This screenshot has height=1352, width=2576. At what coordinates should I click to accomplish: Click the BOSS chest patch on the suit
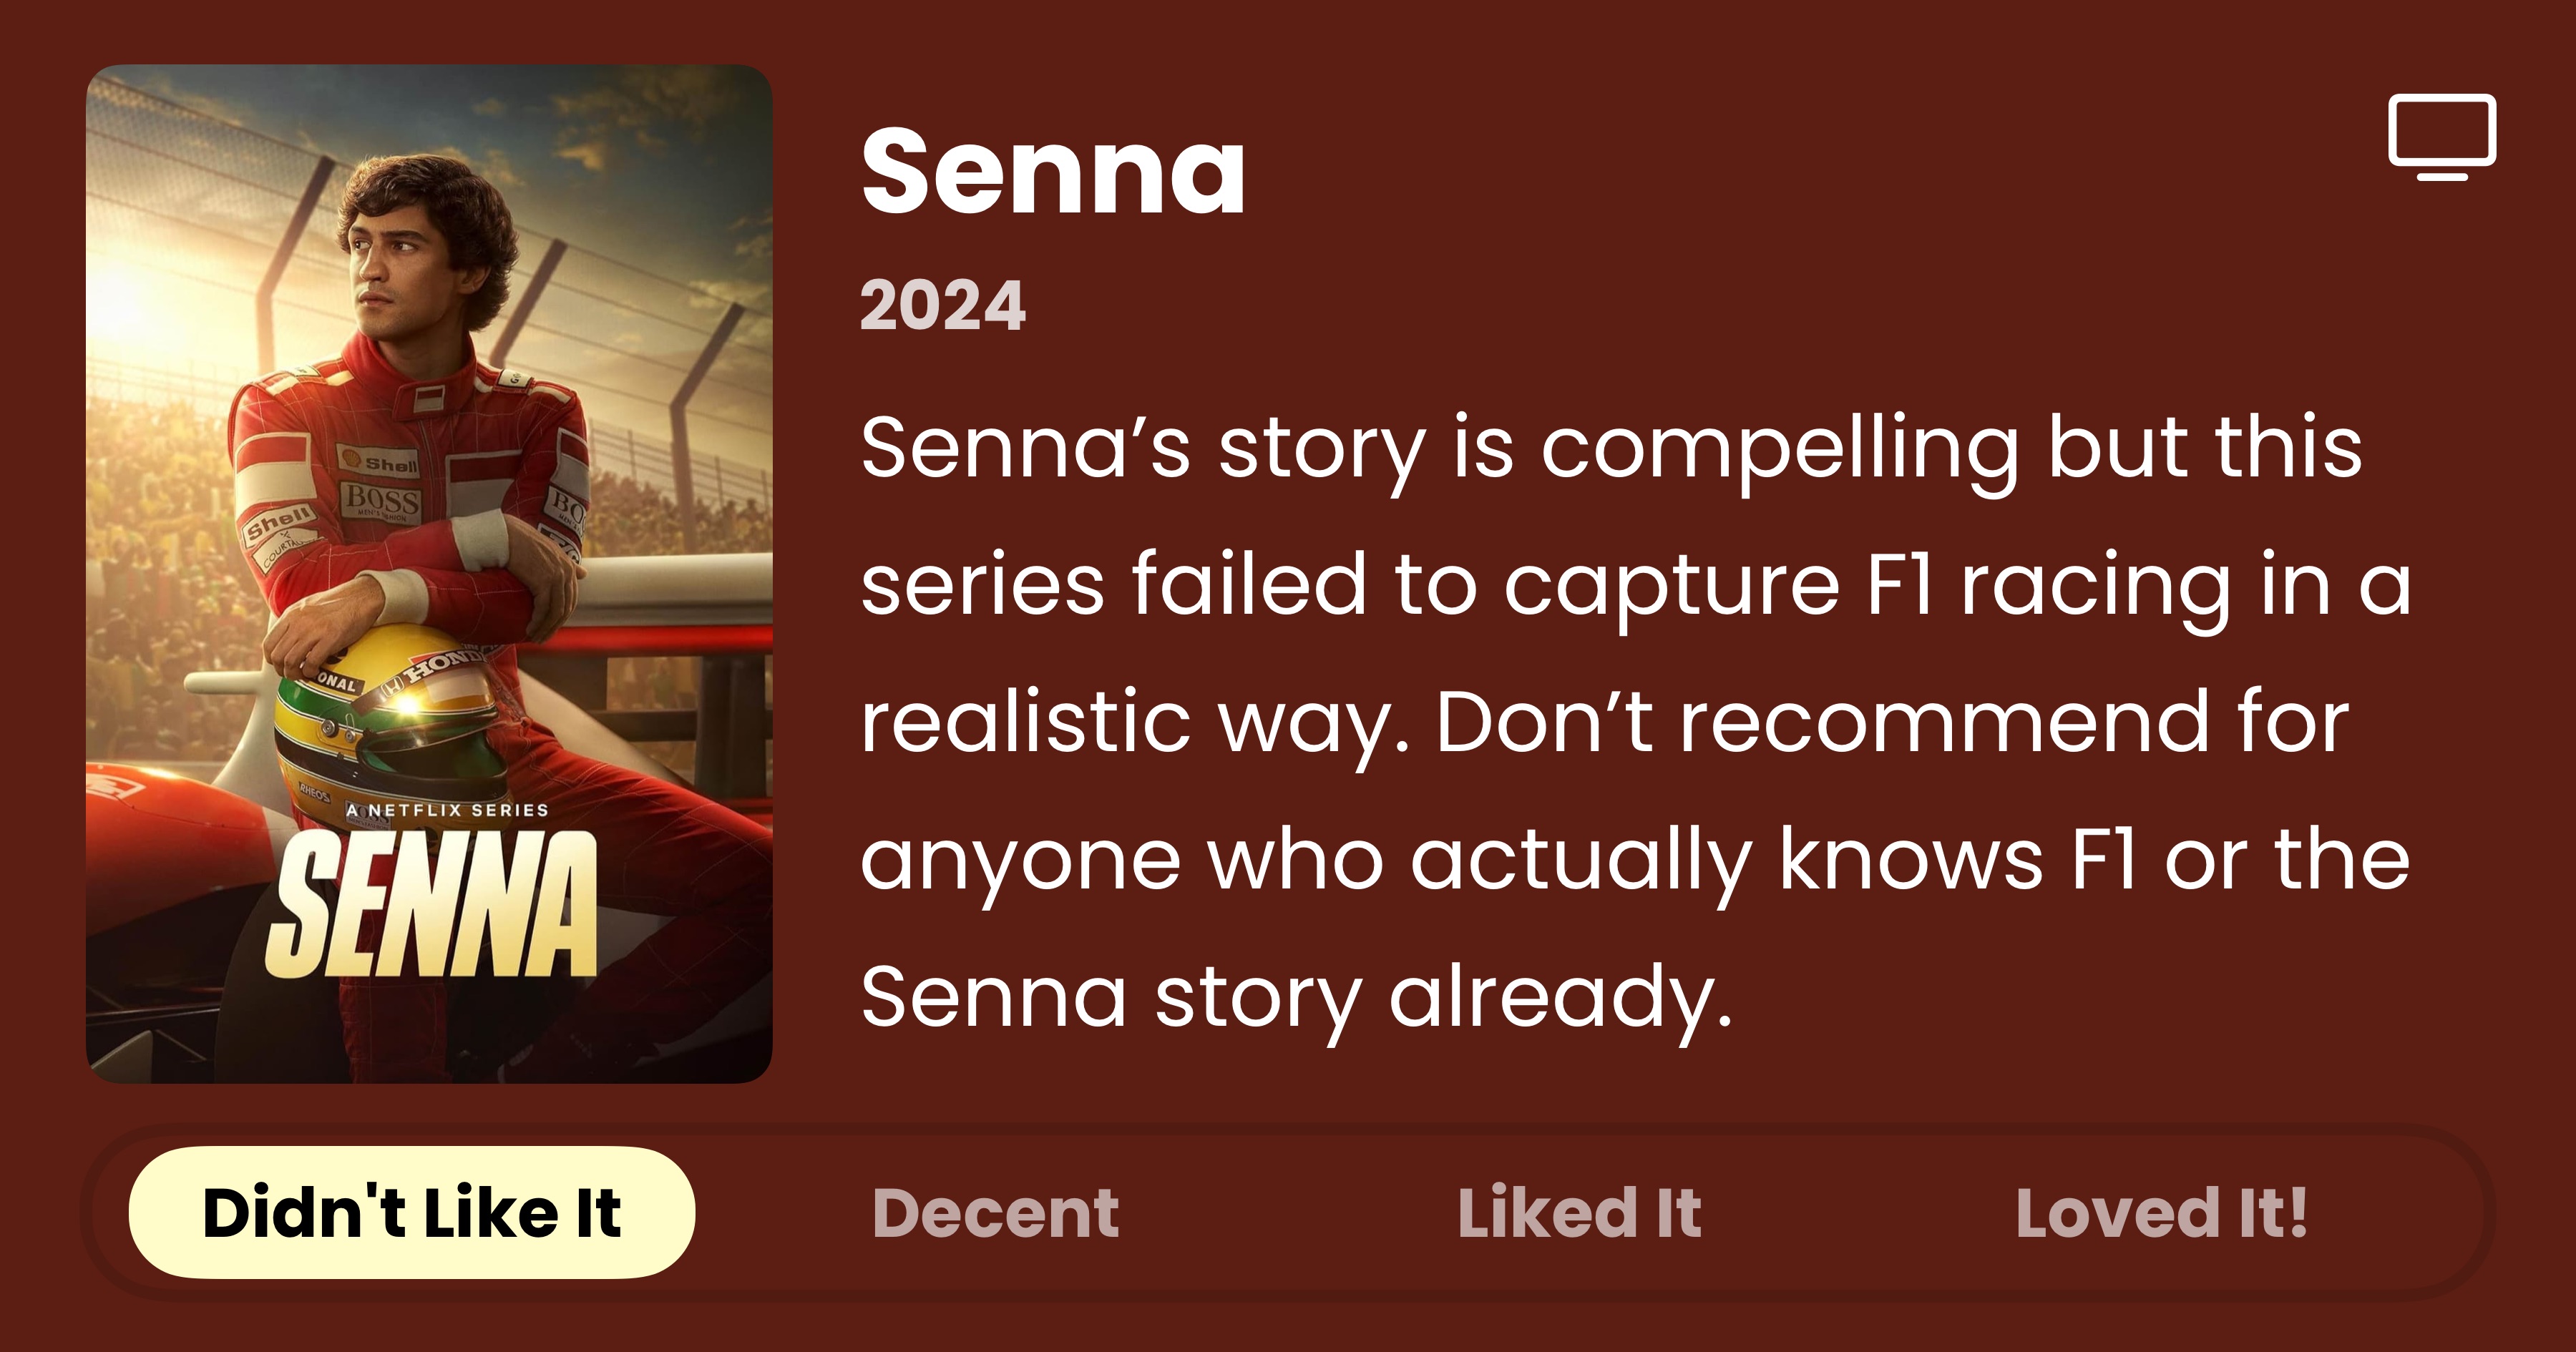(381, 499)
